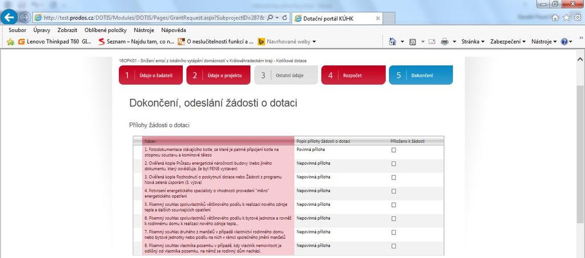Go to step 4 Rozpočet
This screenshot has height=258, width=585.
click(x=353, y=75)
